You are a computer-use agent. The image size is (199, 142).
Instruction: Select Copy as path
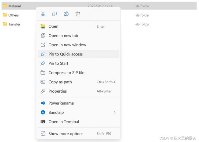pyautogui.click(x=78, y=82)
